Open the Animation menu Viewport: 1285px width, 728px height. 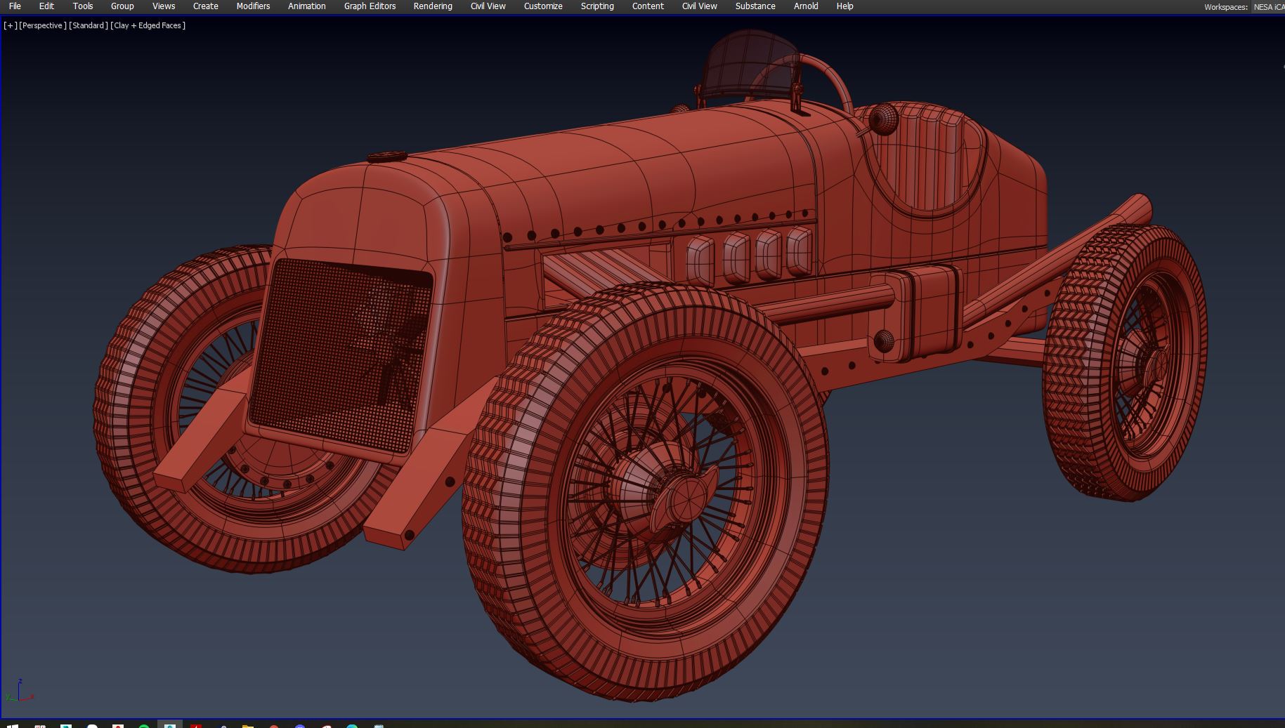click(x=306, y=6)
